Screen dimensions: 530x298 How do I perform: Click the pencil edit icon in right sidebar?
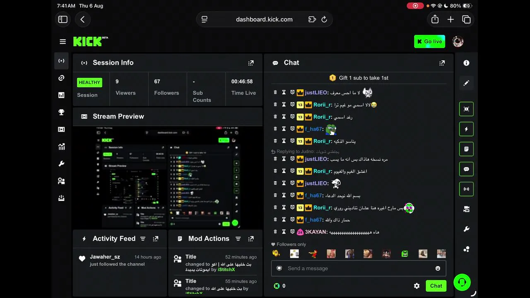point(466,83)
